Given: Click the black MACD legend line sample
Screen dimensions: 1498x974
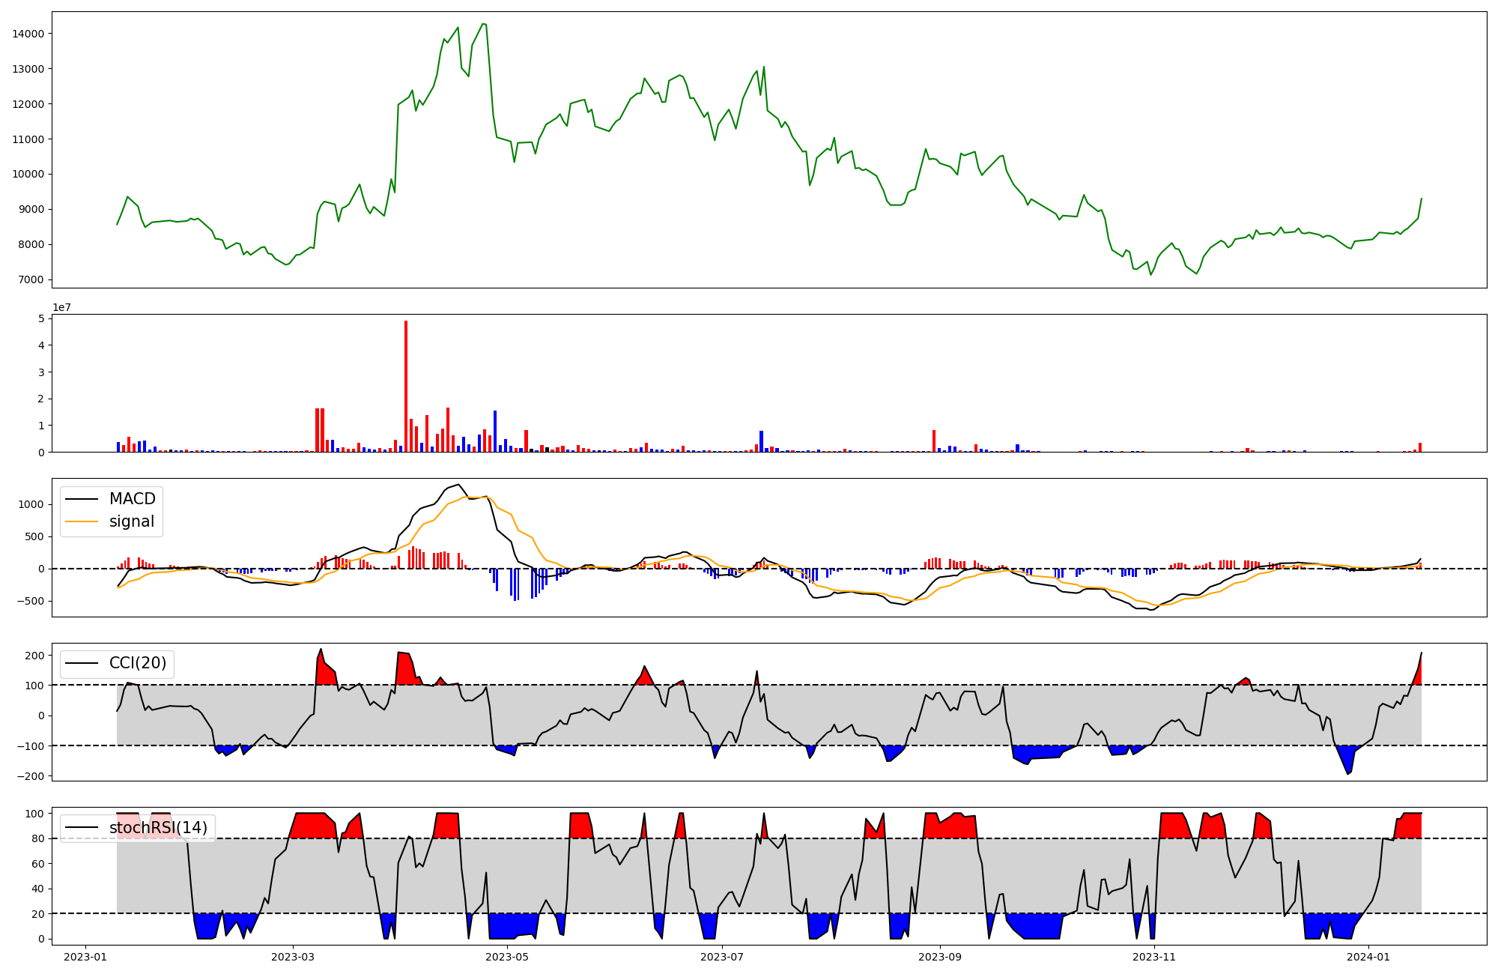Looking at the screenshot, I should 82,499.
